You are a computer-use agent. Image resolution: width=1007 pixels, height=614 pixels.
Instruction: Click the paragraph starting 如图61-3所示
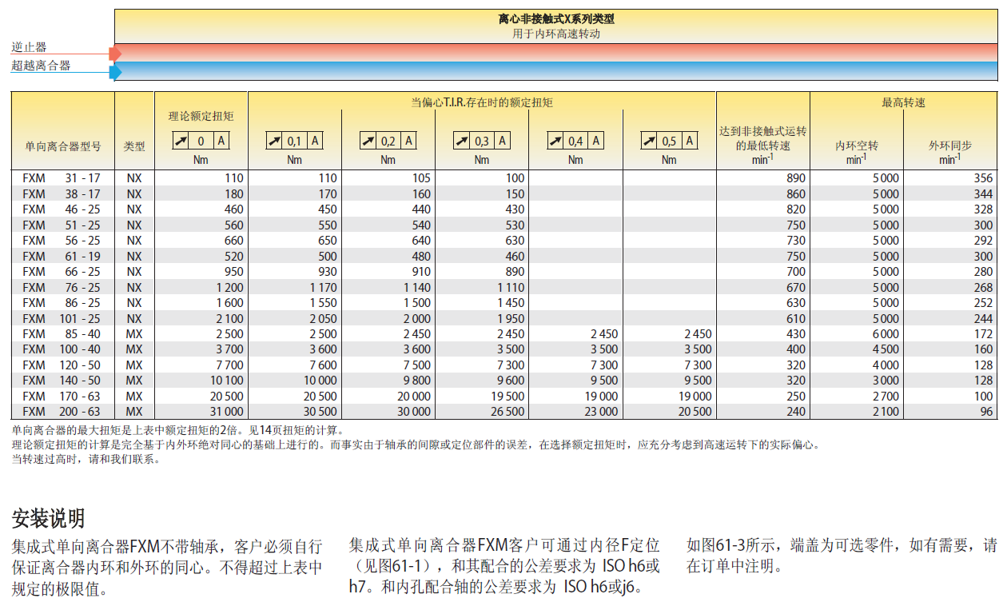pos(842,556)
